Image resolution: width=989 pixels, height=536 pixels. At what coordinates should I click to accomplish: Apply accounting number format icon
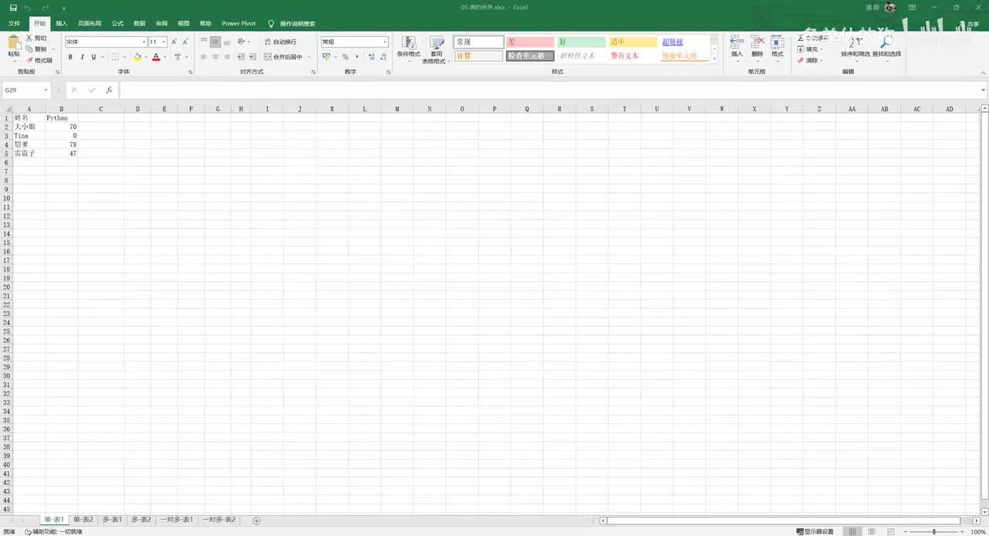coord(327,57)
